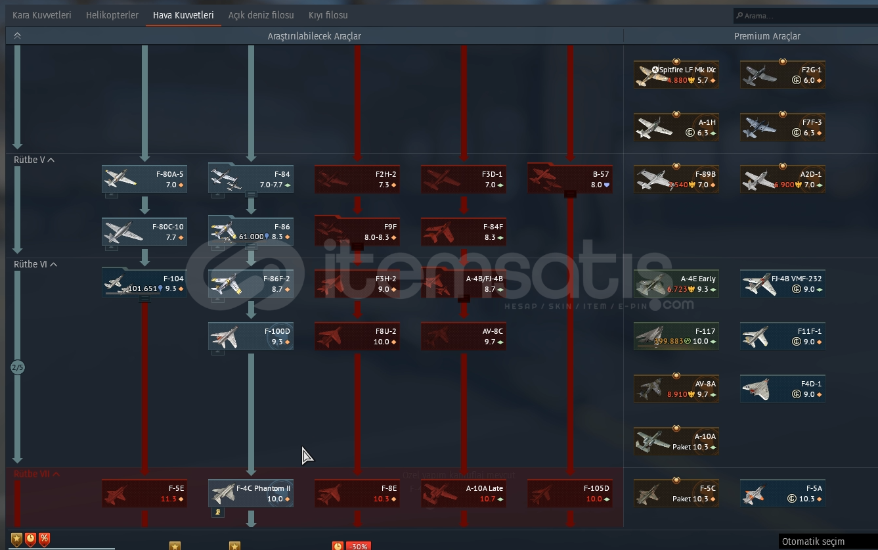Click the red clock bonus badge at the bottom-left
The image size is (878, 550).
click(x=31, y=539)
